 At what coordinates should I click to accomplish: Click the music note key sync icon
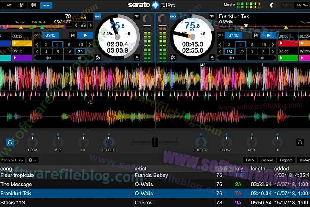84,25
